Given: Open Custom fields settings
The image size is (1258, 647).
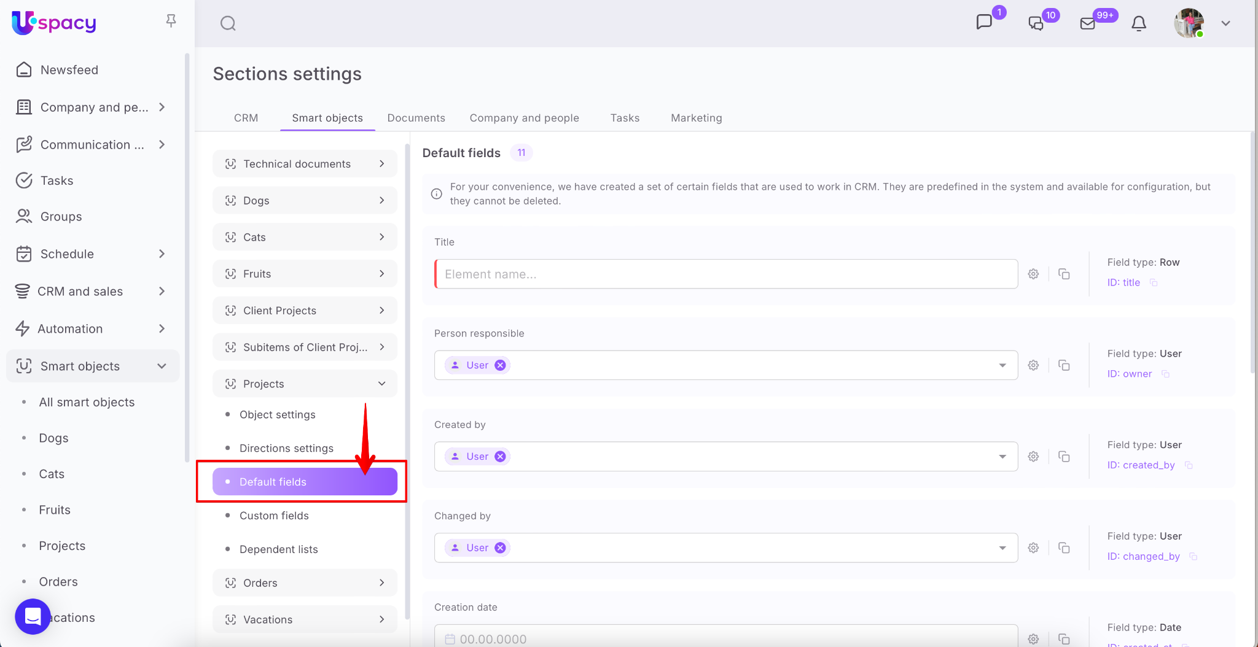Looking at the screenshot, I should (274, 516).
